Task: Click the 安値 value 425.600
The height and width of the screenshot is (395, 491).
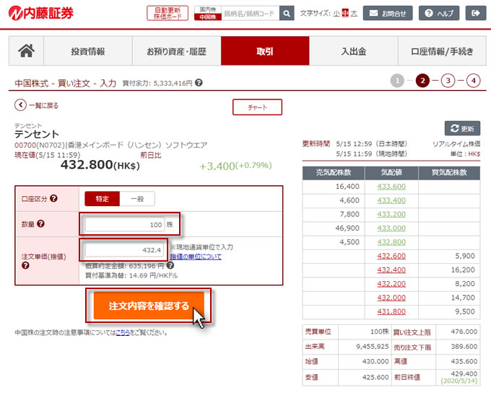Action: [375, 377]
